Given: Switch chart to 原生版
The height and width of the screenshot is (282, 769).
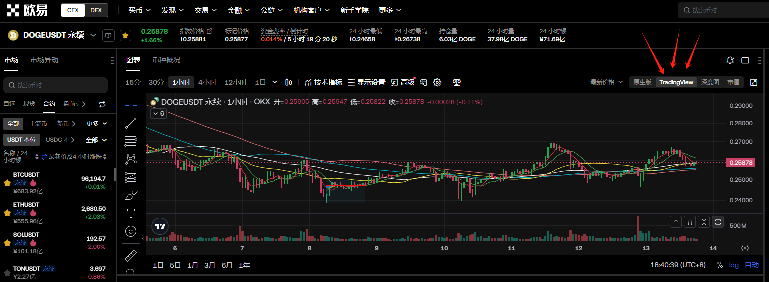Looking at the screenshot, I should tap(642, 82).
